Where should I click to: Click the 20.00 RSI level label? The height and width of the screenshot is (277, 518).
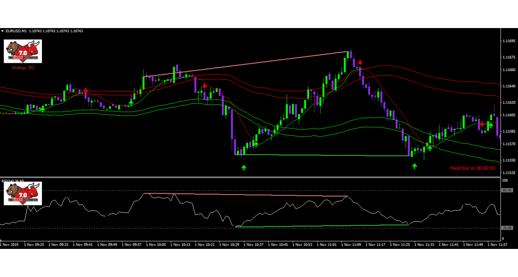coord(508,228)
